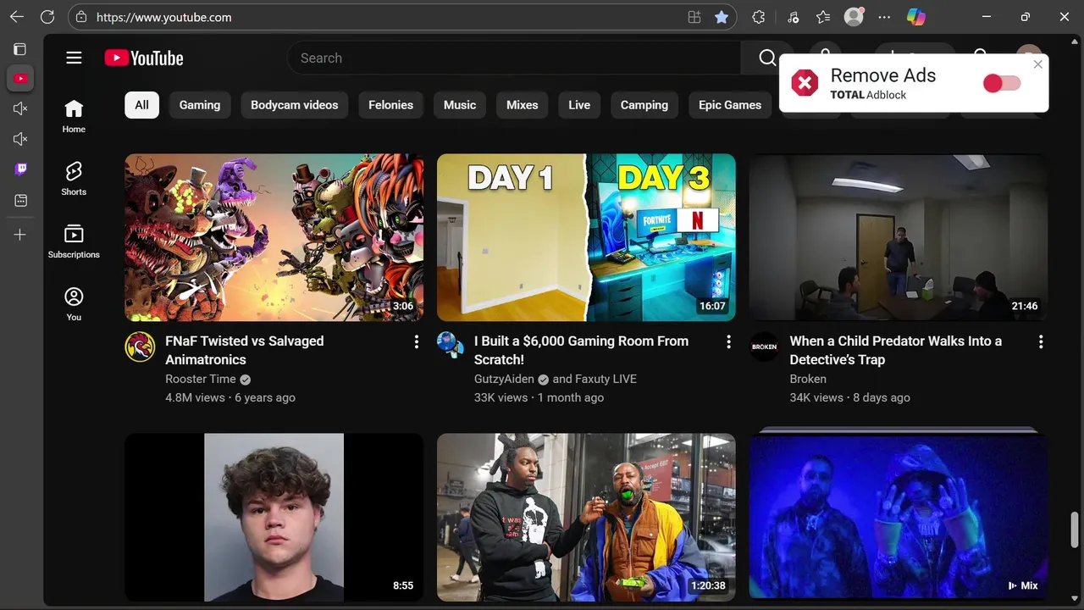Click the Rooster Time channel avatar
1084x610 pixels.
click(140, 347)
